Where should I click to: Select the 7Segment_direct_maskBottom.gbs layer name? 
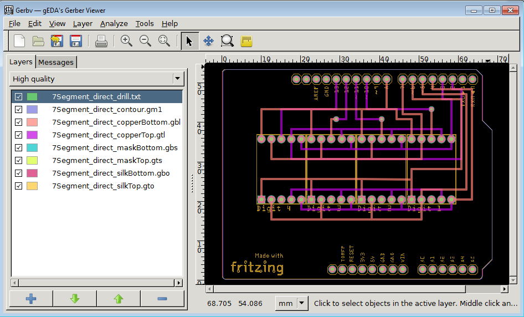[115, 147]
